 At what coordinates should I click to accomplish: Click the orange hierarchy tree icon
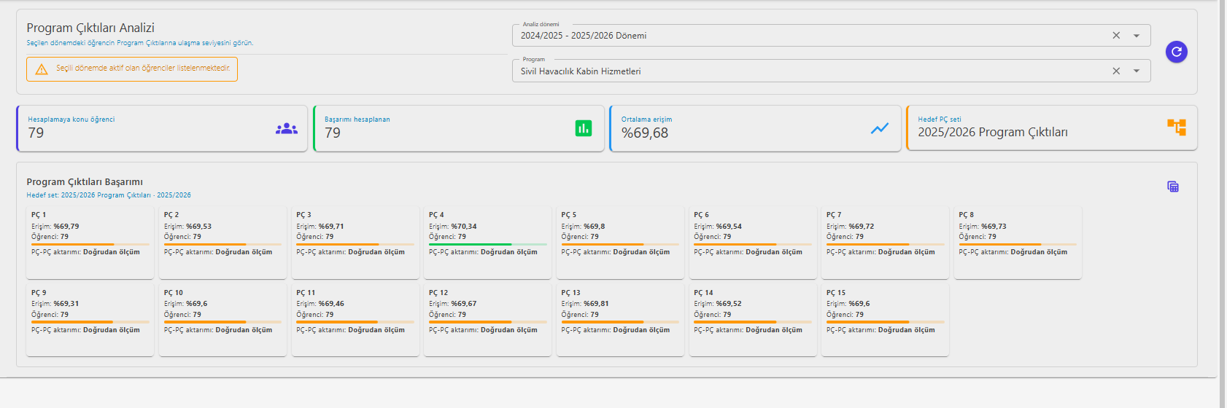coord(1177,127)
